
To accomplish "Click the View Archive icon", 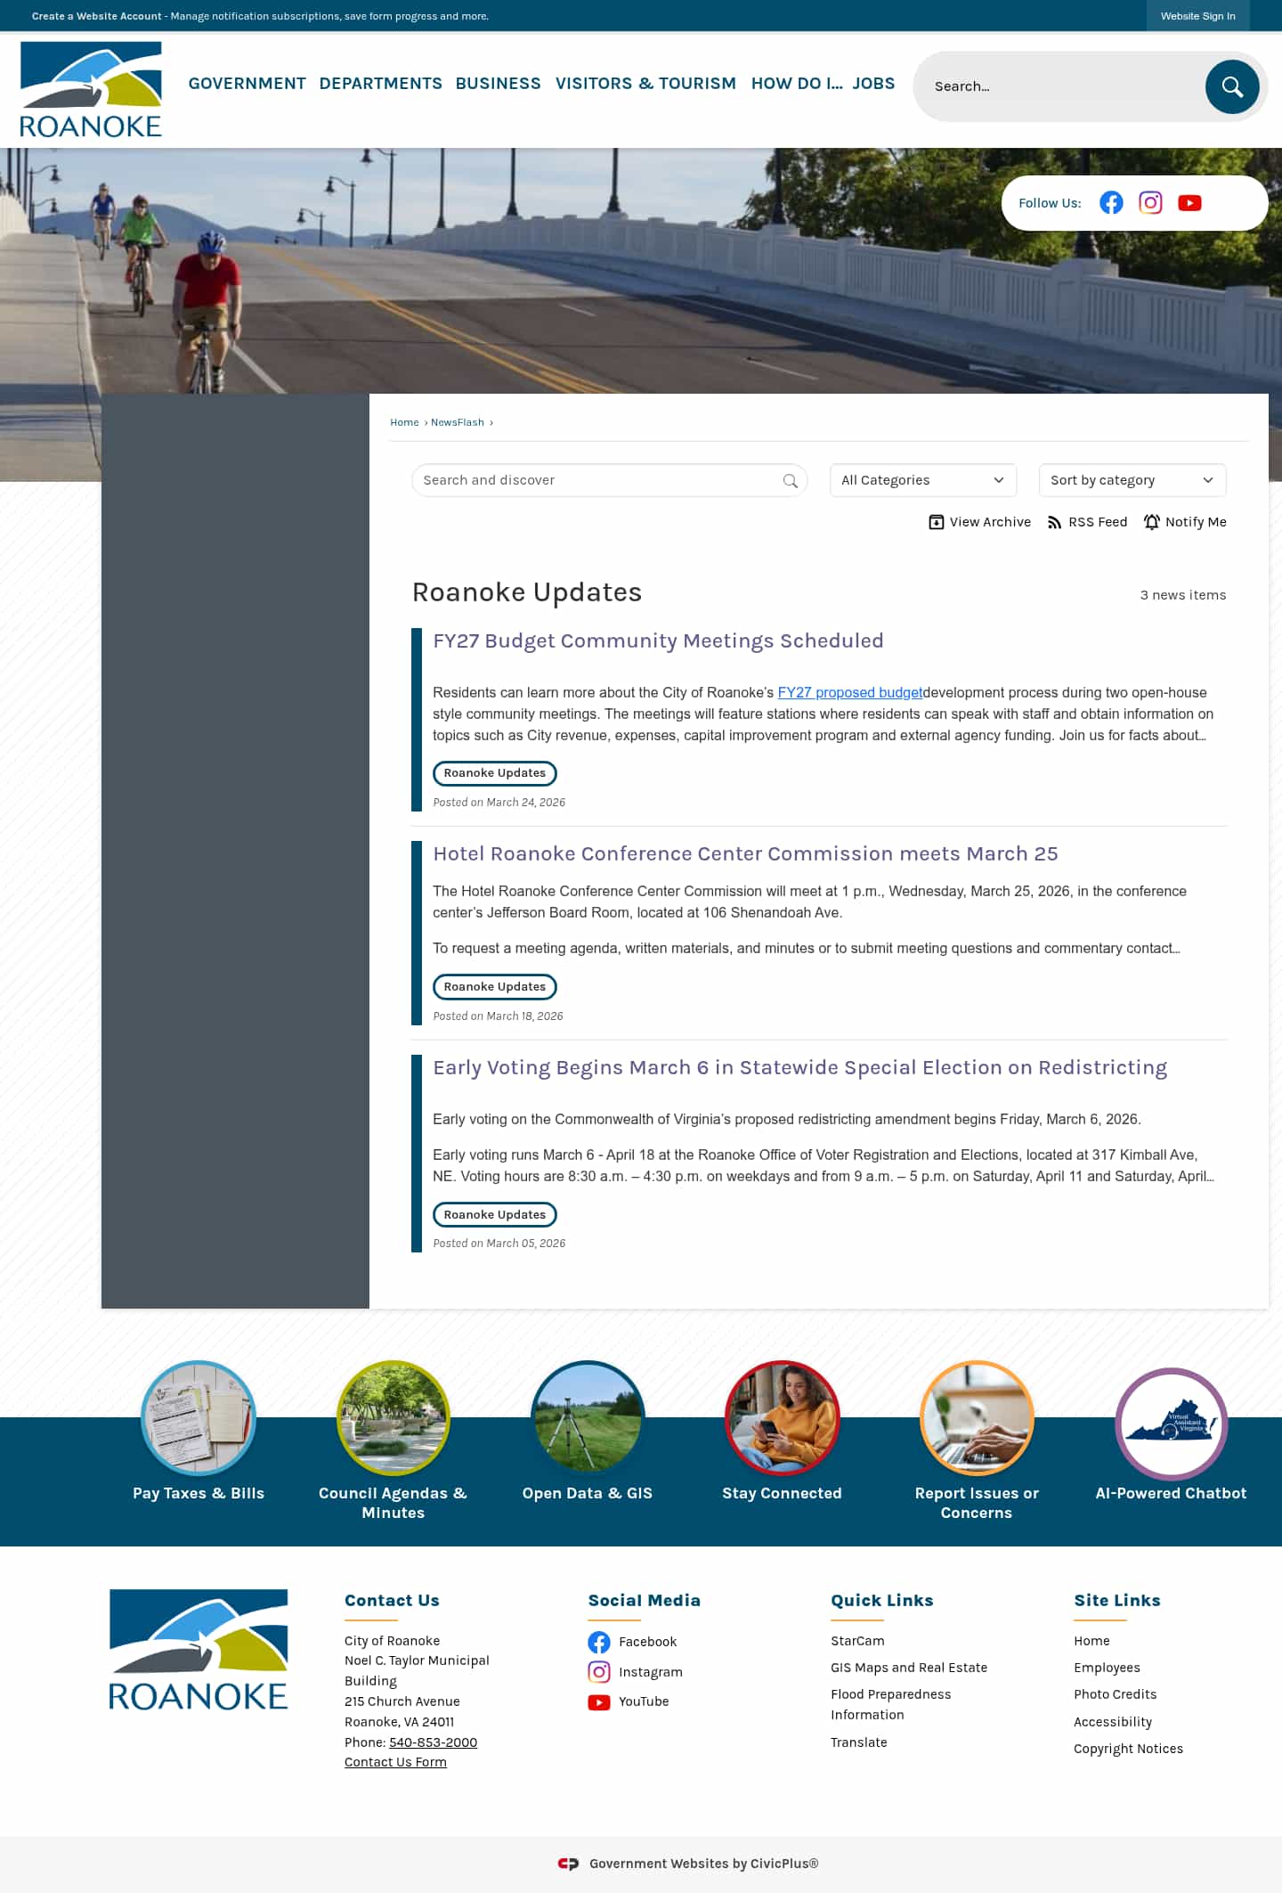I will (x=936, y=522).
